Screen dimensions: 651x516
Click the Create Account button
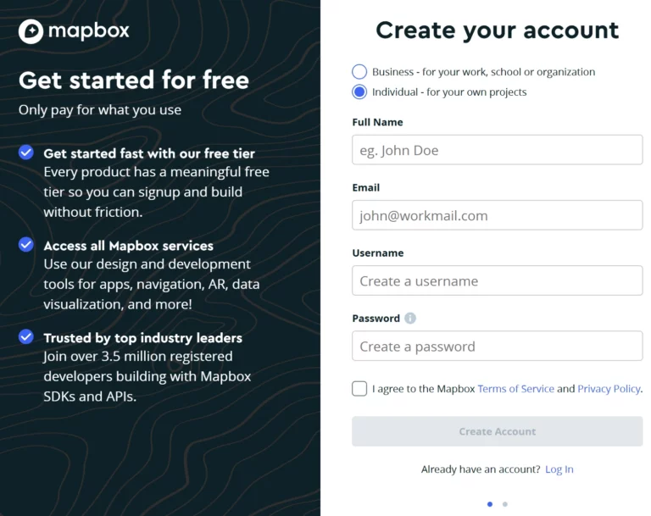pyautogui.click(x=498, y=431)
